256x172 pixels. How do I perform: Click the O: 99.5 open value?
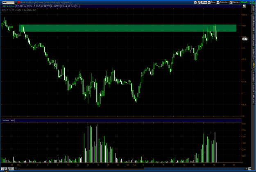point(37,6)
